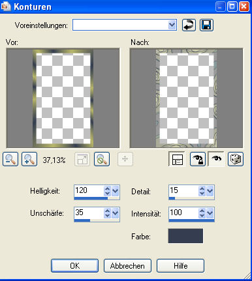Click the navigate preview crosshair icon
Screen dimensions: 252x281
[125, 159]
